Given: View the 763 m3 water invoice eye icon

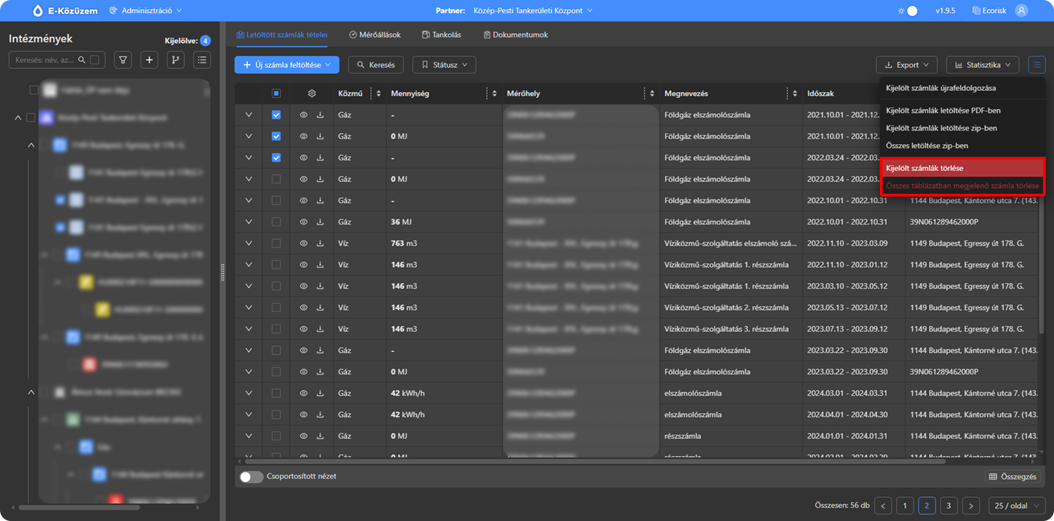Looking at the screenshot, I should tap(303, 244).
